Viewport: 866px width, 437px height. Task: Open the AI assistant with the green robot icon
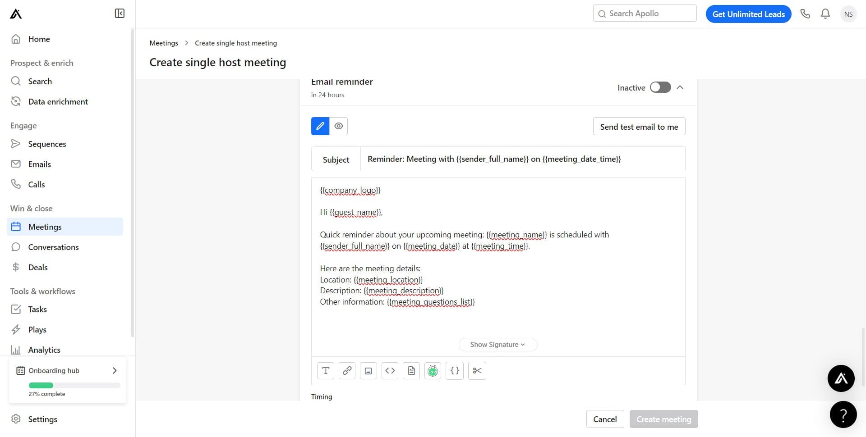433,370
